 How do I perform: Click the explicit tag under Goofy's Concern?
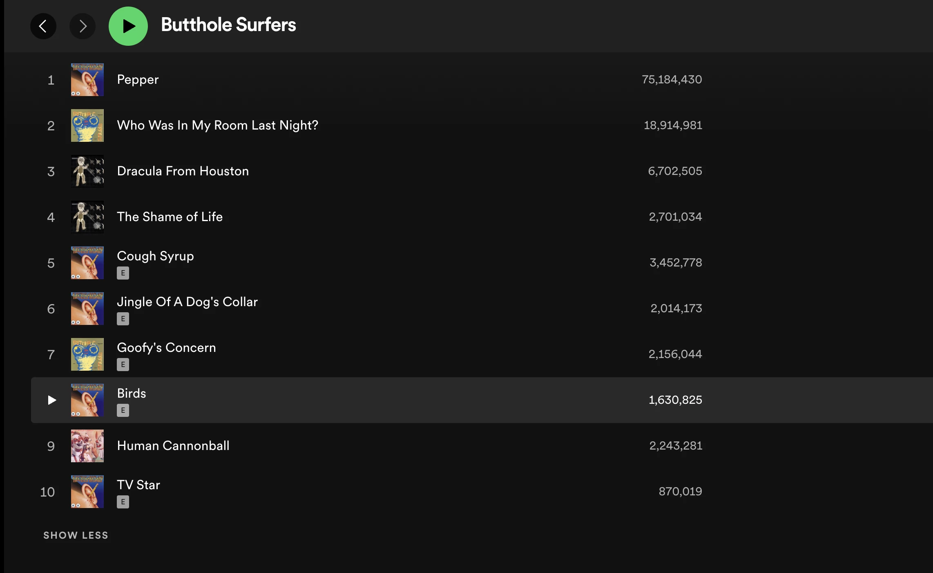tap(123, 365)
